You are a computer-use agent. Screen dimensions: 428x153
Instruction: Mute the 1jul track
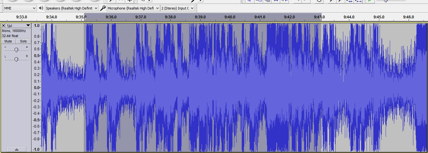8,41
